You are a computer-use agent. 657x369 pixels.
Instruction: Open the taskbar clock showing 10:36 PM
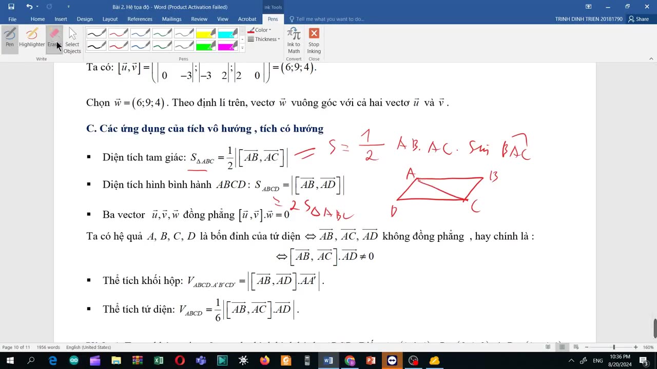[x=620, y=360]
